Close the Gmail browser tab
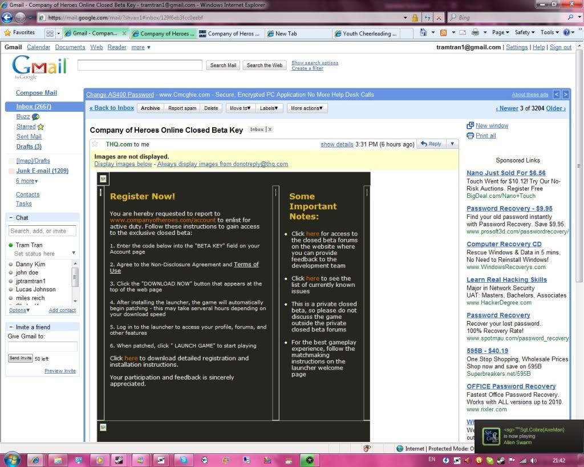The width and height of the screenshot is (584, 467). 124,33
